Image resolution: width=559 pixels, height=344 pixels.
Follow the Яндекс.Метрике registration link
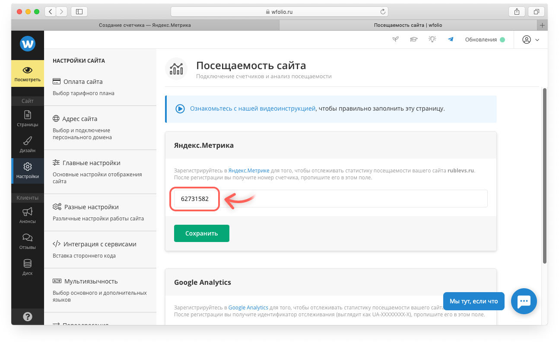pos(249,171)
